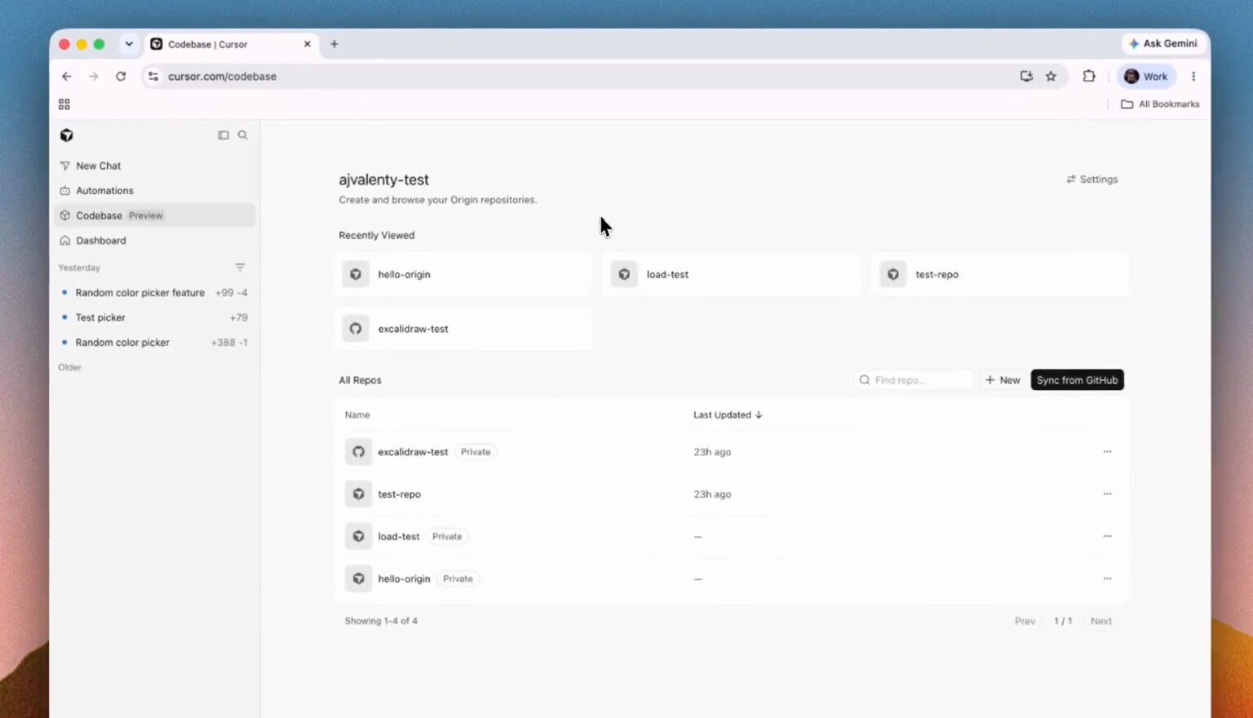Viewport: 1253px width, 718px height.
Task: Click the Private badge on the load-test row
Action: tap(447, 537)
